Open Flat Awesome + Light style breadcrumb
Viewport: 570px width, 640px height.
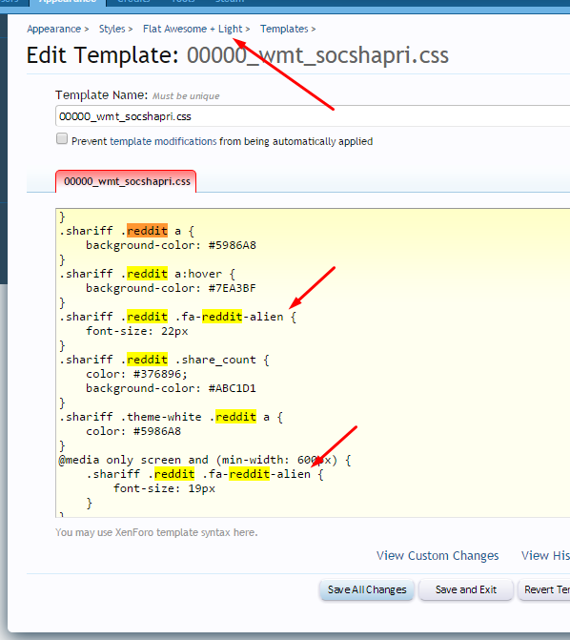click(193, 29)
